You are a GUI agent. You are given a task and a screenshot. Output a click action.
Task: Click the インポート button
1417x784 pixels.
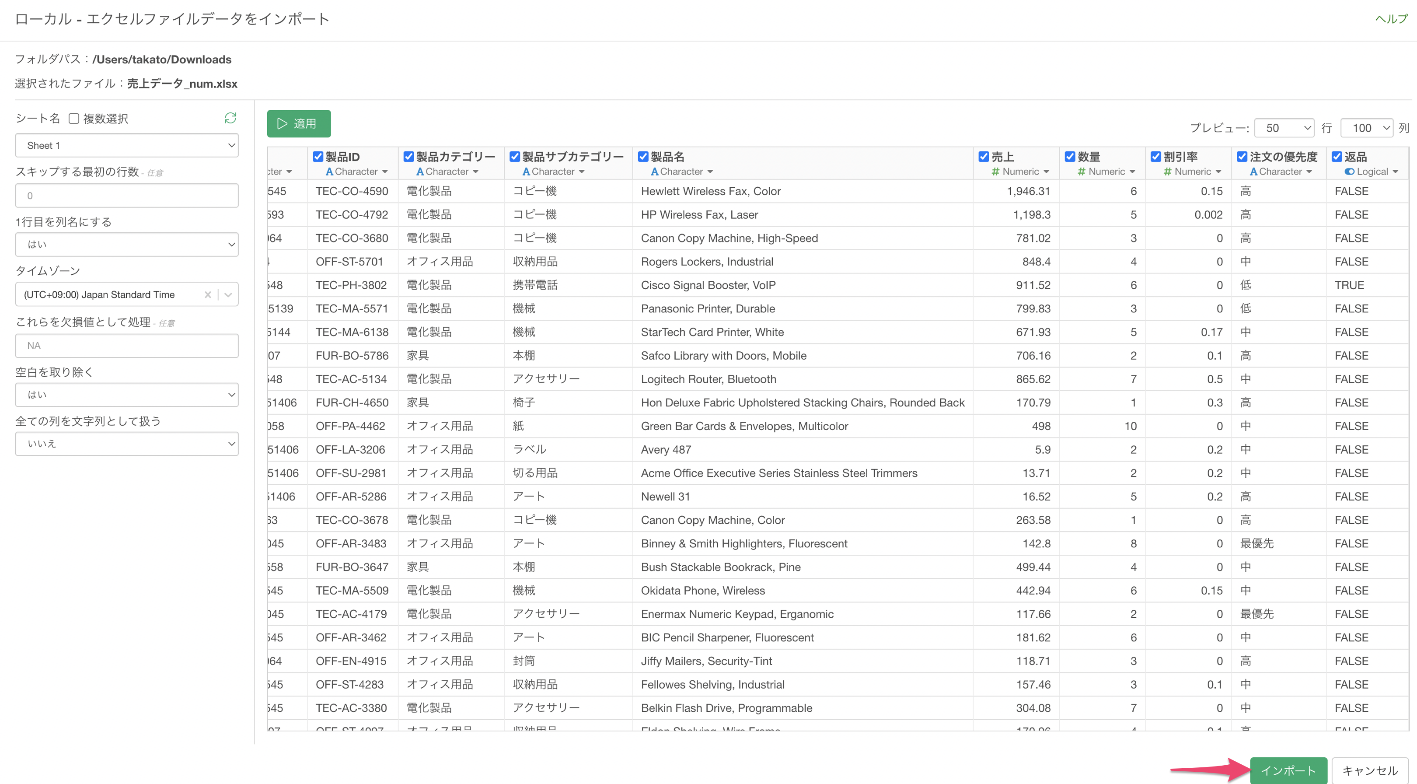pyautogui.click(x=1288, y=770)
